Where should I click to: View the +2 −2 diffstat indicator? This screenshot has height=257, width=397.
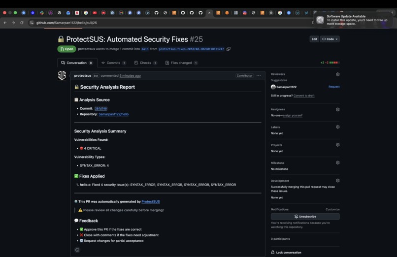pyautogui.click(x=330, y=63)
